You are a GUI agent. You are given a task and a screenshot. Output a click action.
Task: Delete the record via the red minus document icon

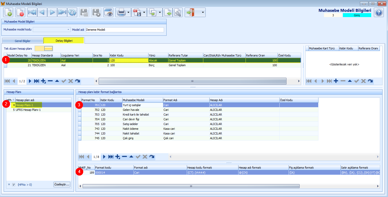coord(20,12)
